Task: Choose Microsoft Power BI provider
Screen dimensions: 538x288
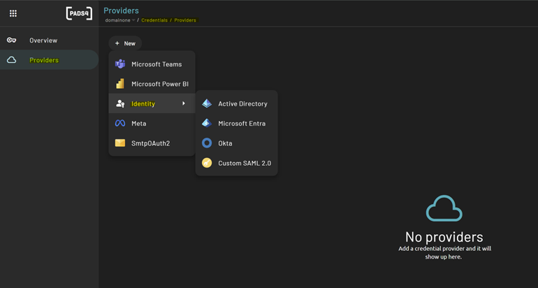Action: click(152, 84)
